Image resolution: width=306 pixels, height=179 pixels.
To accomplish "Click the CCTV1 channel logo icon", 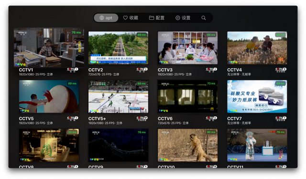I will click(73, 70).
